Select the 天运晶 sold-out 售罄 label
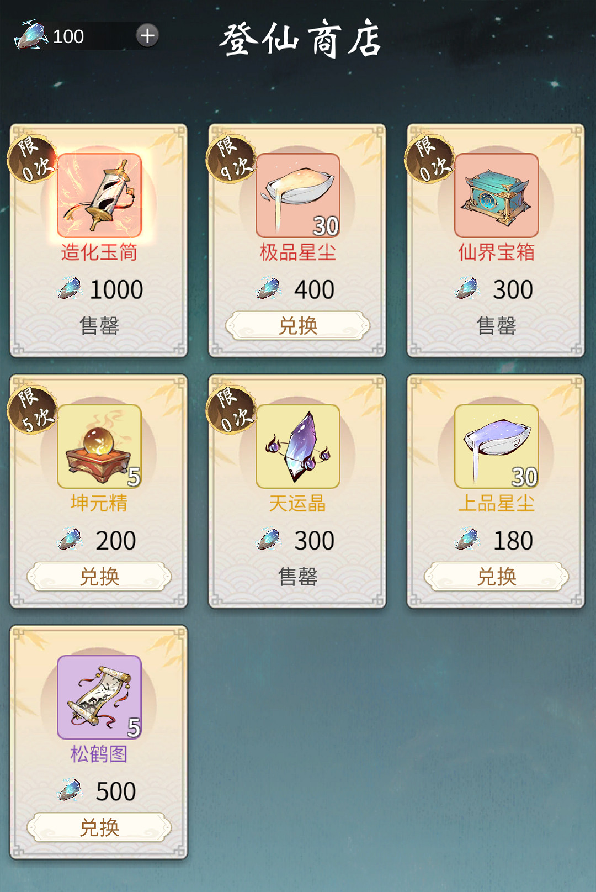The height and width of the screenshot is (892, 596). (298, 577)
